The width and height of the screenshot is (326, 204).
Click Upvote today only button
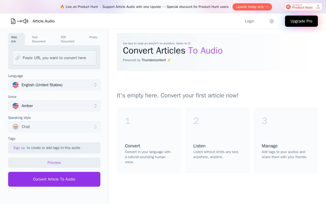(252, 7)
